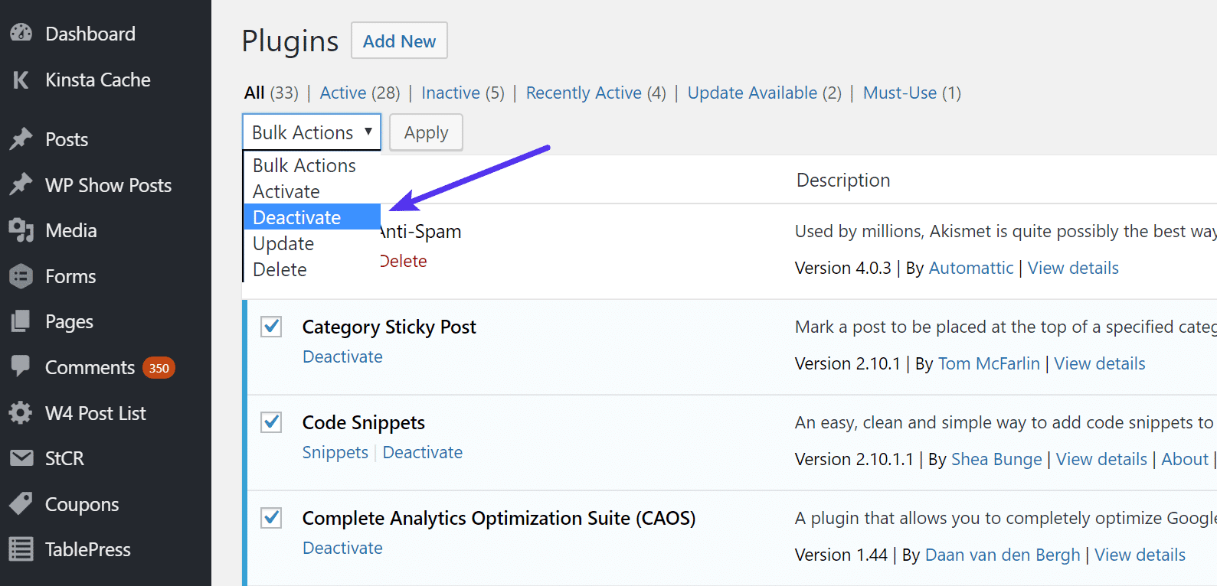This screenshot has width=1217, height=586.
Task: Toggle the CAOS plugin checkbox
Action: point(271,518)
